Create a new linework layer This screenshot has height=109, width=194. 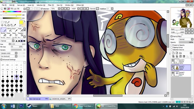tap(177, 53)
